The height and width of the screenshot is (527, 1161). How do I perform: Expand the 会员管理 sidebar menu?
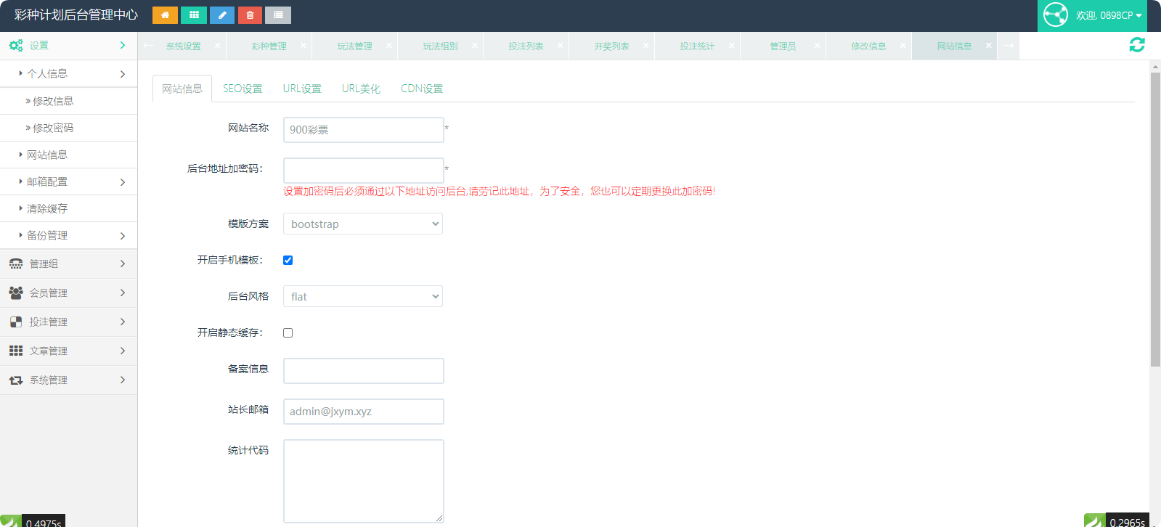68,293
